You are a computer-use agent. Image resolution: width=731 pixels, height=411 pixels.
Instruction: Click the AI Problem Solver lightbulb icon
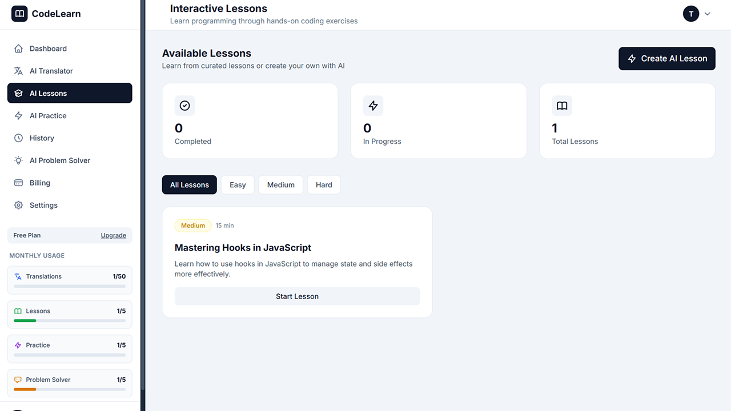coord(18,160)
